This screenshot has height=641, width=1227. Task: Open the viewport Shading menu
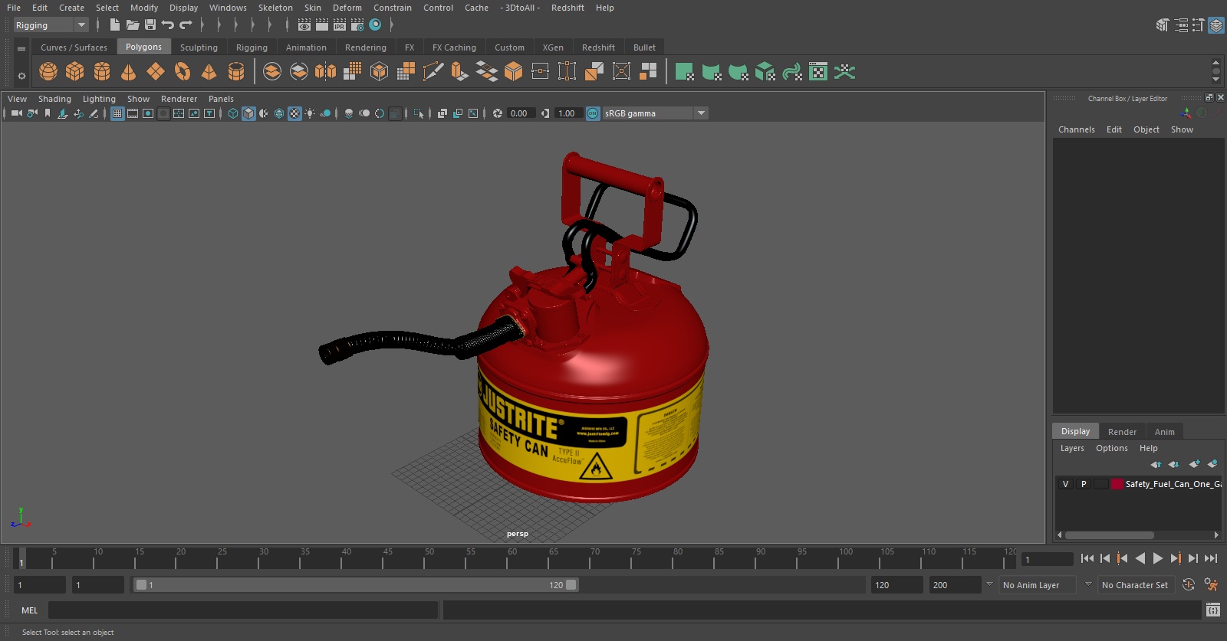[x=54, y=99]
